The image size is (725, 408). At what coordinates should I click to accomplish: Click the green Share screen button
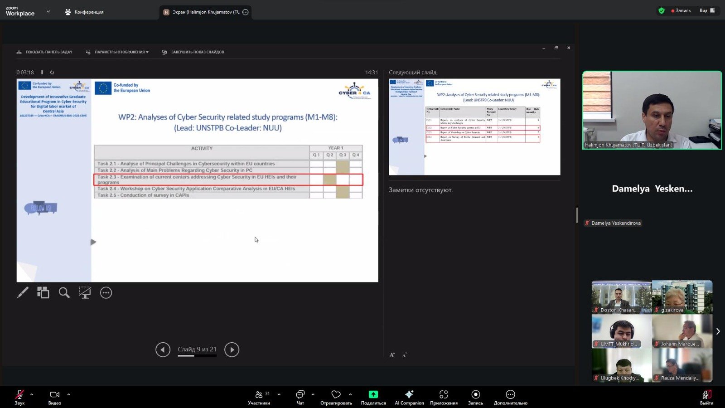(x=373, y=397)
